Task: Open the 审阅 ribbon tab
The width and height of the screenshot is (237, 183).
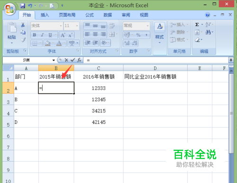Action: pyautogui.click(x=126, y=15)
